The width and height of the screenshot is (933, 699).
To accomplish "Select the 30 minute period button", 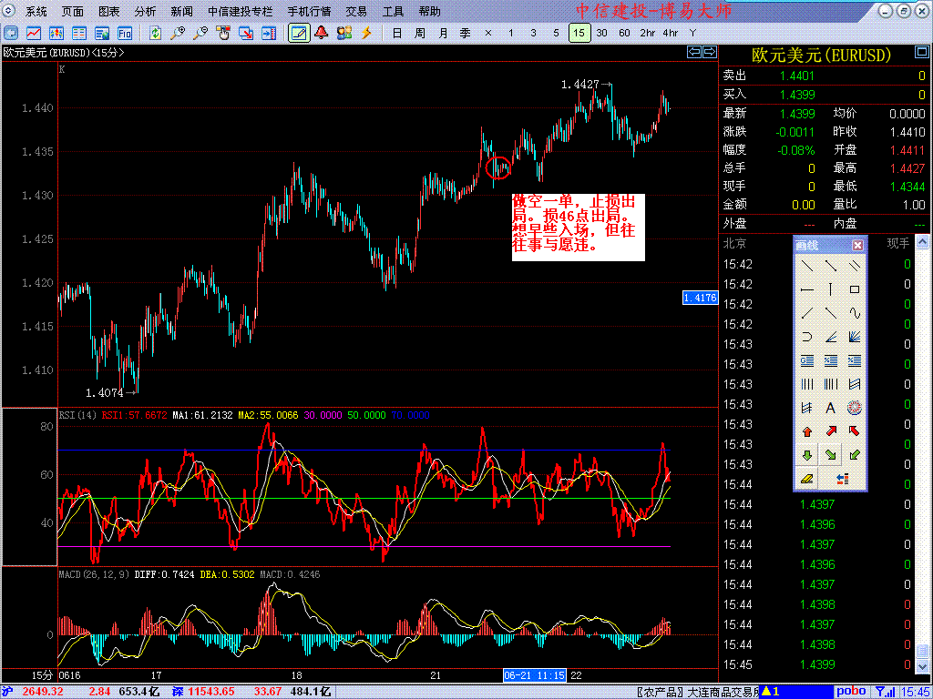I will (x=601, y=33).
